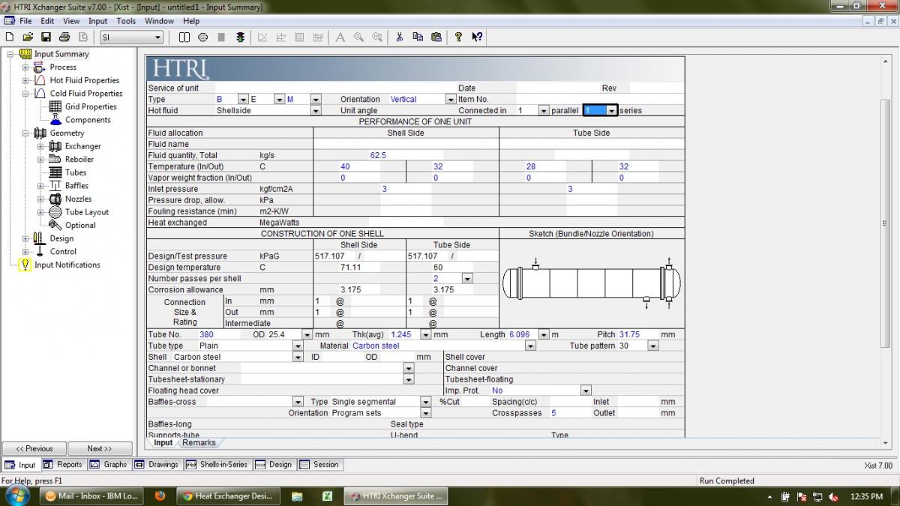Click the shell drawing toolbar icon
Viewport: 900px width, 506px height.
[184, 37]
